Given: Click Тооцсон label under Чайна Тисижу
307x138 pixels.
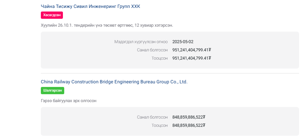Looking at the screenshot, I should tap(159, 58).
